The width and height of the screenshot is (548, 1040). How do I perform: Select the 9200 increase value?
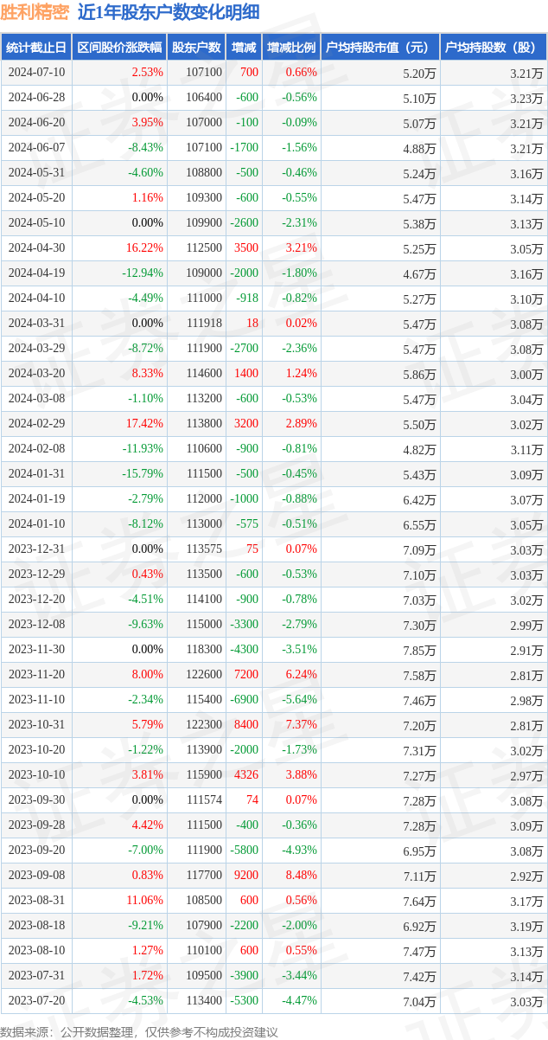pos(245,876)
